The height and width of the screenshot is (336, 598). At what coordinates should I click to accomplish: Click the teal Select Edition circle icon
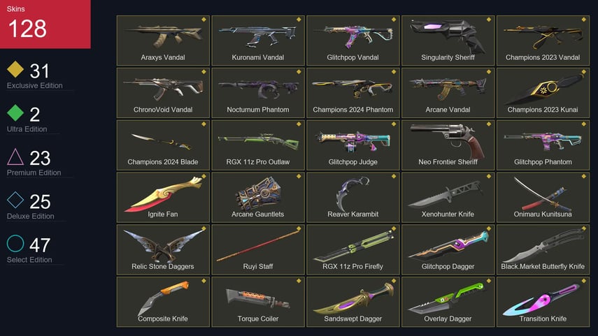coord(15,243)
